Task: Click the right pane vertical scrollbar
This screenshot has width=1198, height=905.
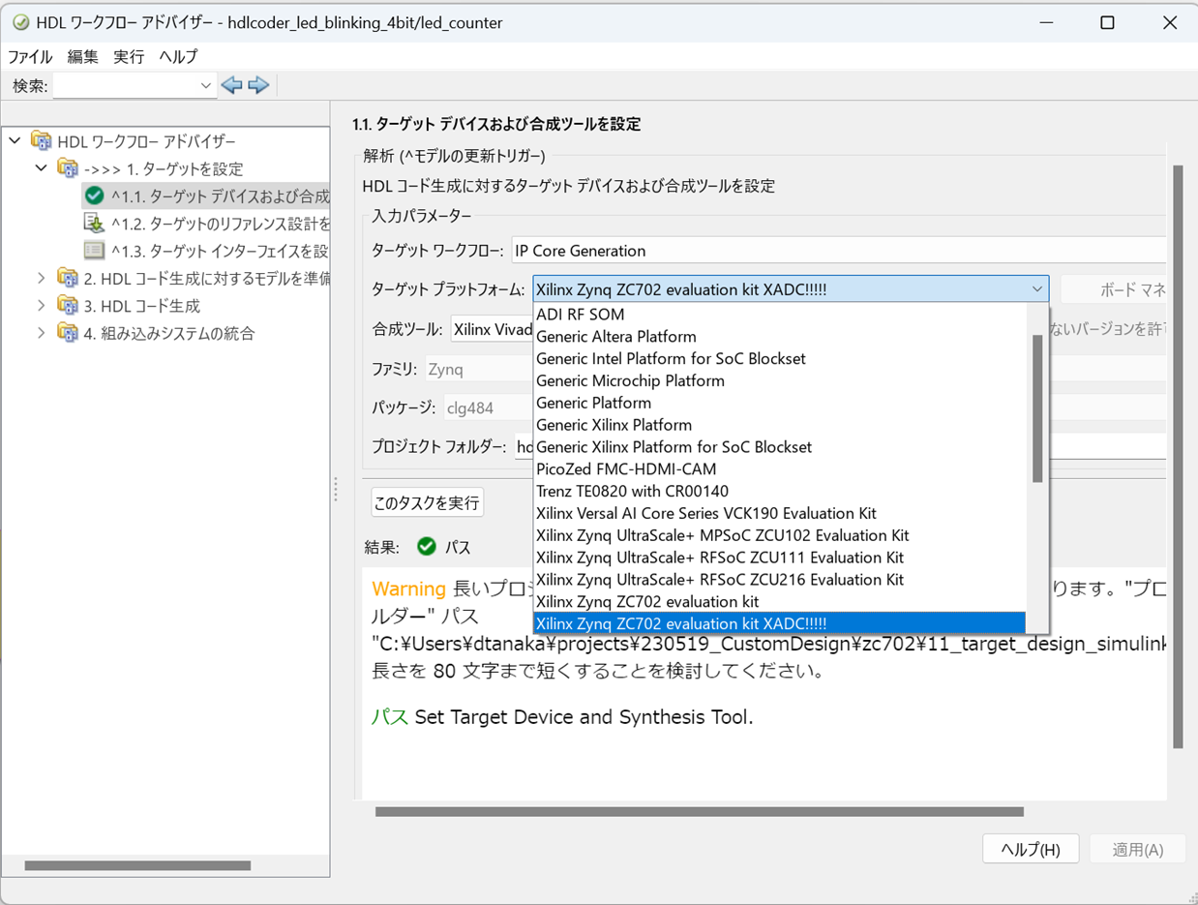Action: (x=1178, y=456)
